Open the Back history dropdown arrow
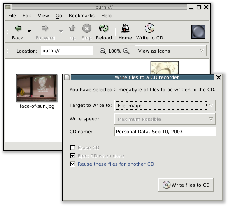228x206 pixels. coord(29,31)
